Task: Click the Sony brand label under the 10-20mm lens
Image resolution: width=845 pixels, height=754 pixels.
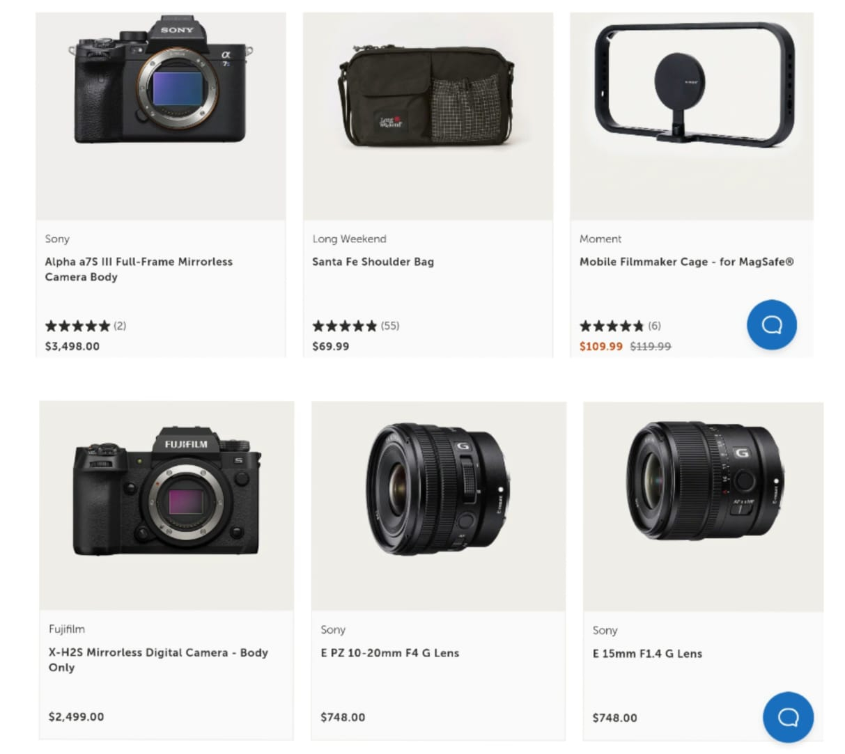Action: tap(333, 629)
